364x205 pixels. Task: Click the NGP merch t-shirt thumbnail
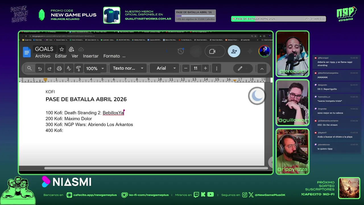tap(111, 15)
